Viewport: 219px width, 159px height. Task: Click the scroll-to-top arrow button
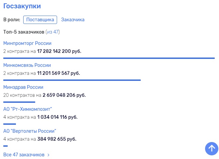pyautogui.click(x=211, y=148)
